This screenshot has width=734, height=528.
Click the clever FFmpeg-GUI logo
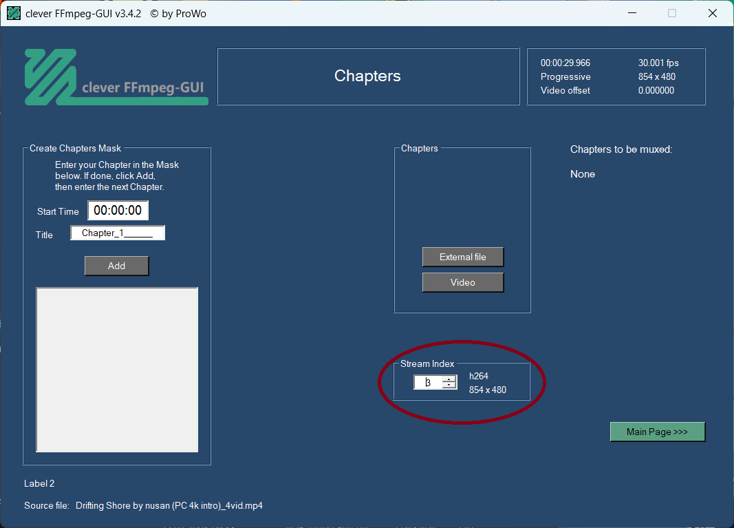116,77
